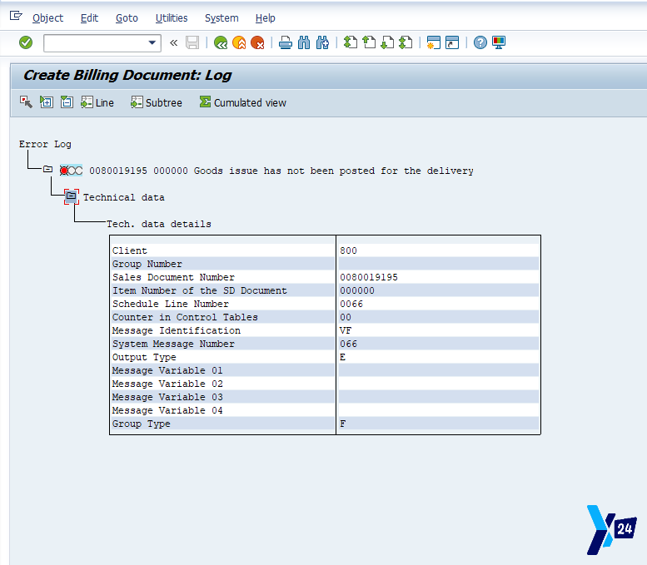Click the green Enter checkmark icon
The image size is (647, 565).
[26, 42]
